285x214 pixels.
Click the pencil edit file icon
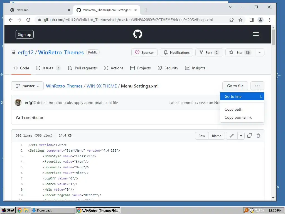click(232, 136)
